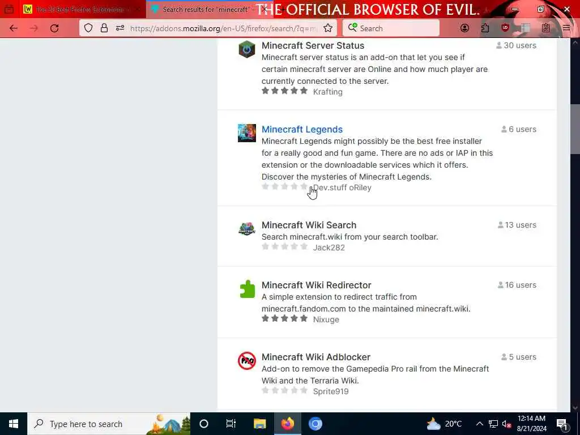Launch File Explorer from the taskbar
The height and width of the screenshot is (435, 580).
click(259, 424)
